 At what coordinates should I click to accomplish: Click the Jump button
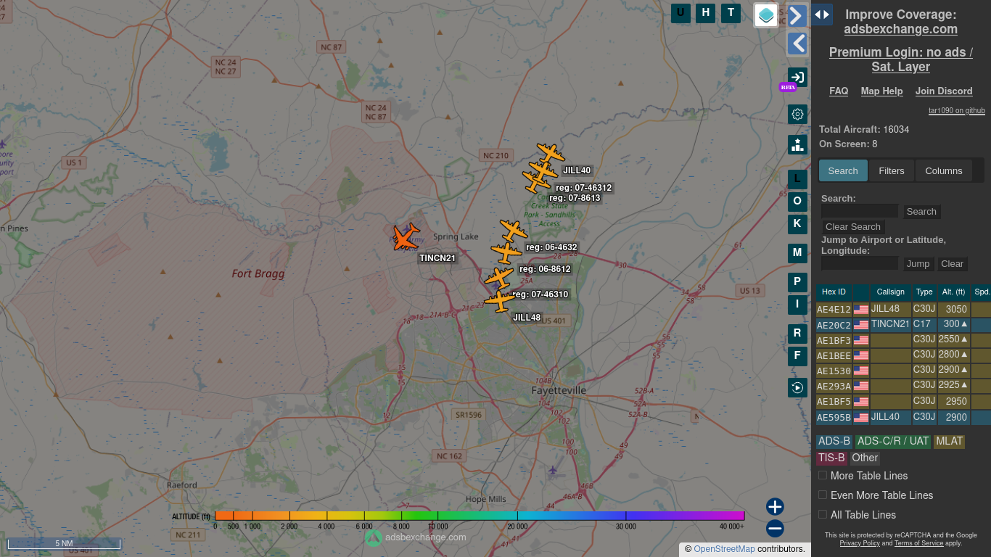click(x=918, y=264)
